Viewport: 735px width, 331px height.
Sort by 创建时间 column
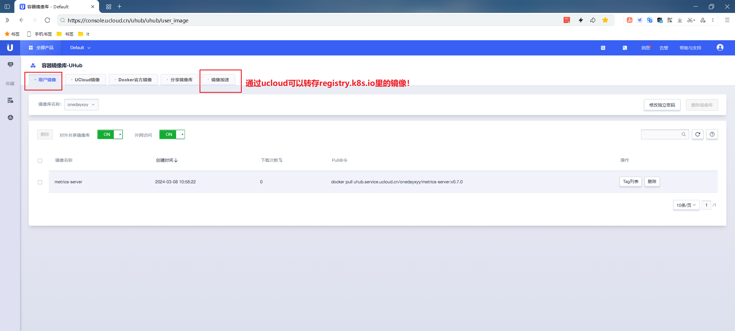[167, 160]
